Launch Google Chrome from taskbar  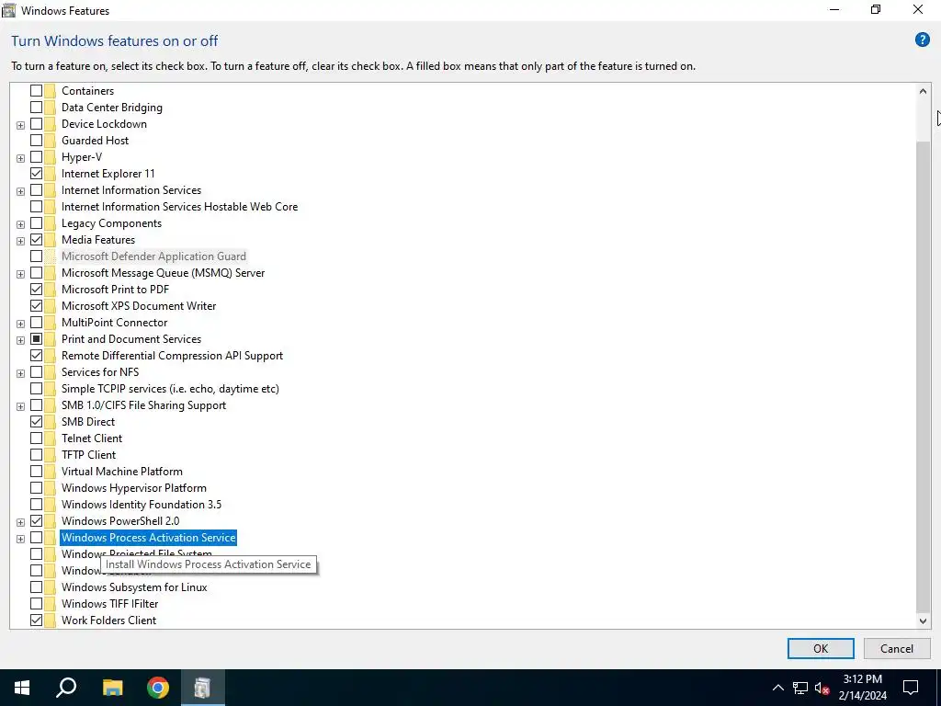pos(158,688)
